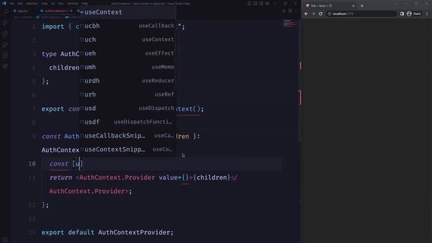
Task: Open a new browser tab with plus
Action: [362, 6]
